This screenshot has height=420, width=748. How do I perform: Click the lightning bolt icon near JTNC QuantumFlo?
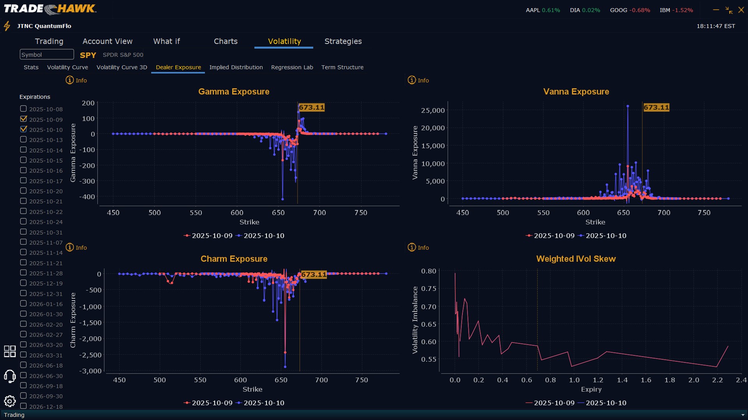pos(7,26)
